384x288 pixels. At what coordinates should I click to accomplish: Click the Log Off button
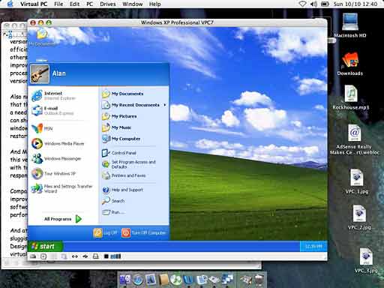[x=105, y=232]
